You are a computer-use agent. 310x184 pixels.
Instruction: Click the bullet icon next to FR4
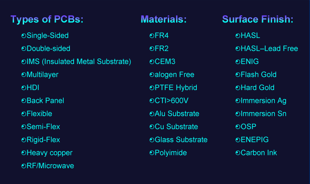click(152, 36)
